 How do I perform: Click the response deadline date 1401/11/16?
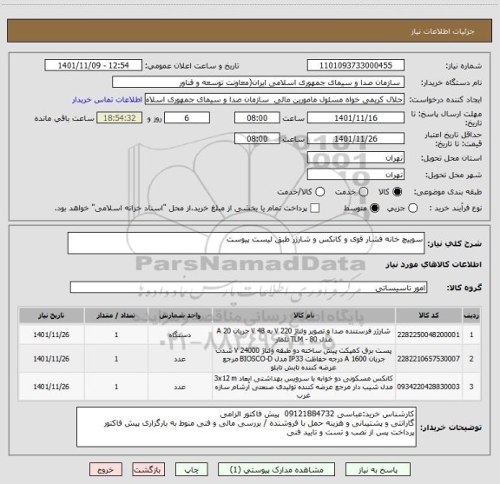pyautogui.click(x=356, y=118)
